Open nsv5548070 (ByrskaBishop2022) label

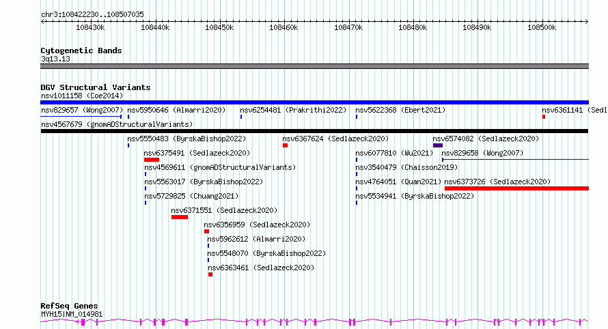tap(267, 253)
